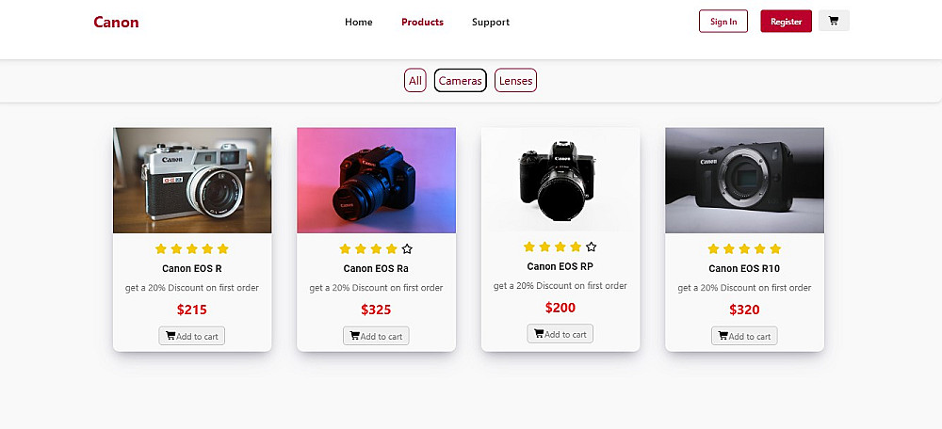Click the third star on Canon EOS R10
942x429 pixels.
tap(744, 249)
